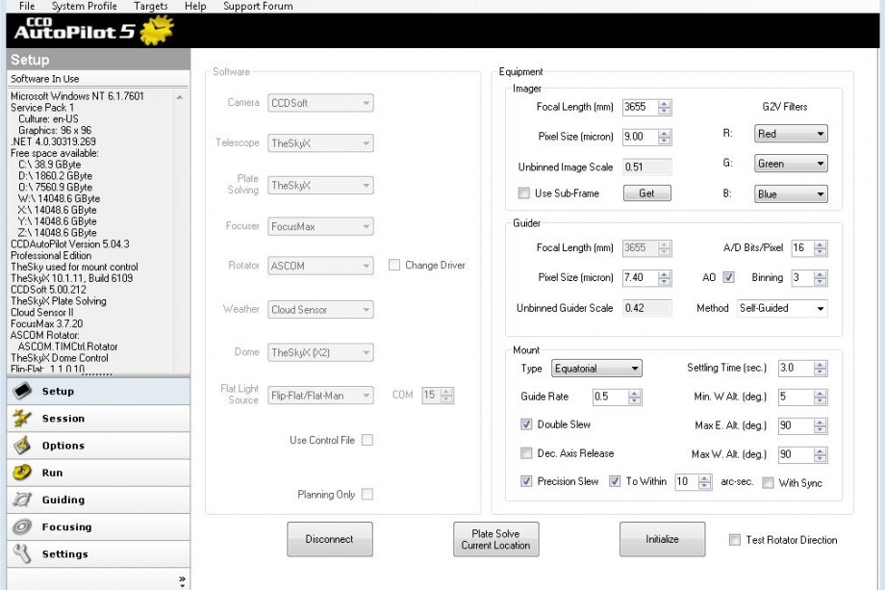This screenshot has width=885, height=590.
Task: Click the Min. W Alt. stepper
Action: [x=821, y=397]
